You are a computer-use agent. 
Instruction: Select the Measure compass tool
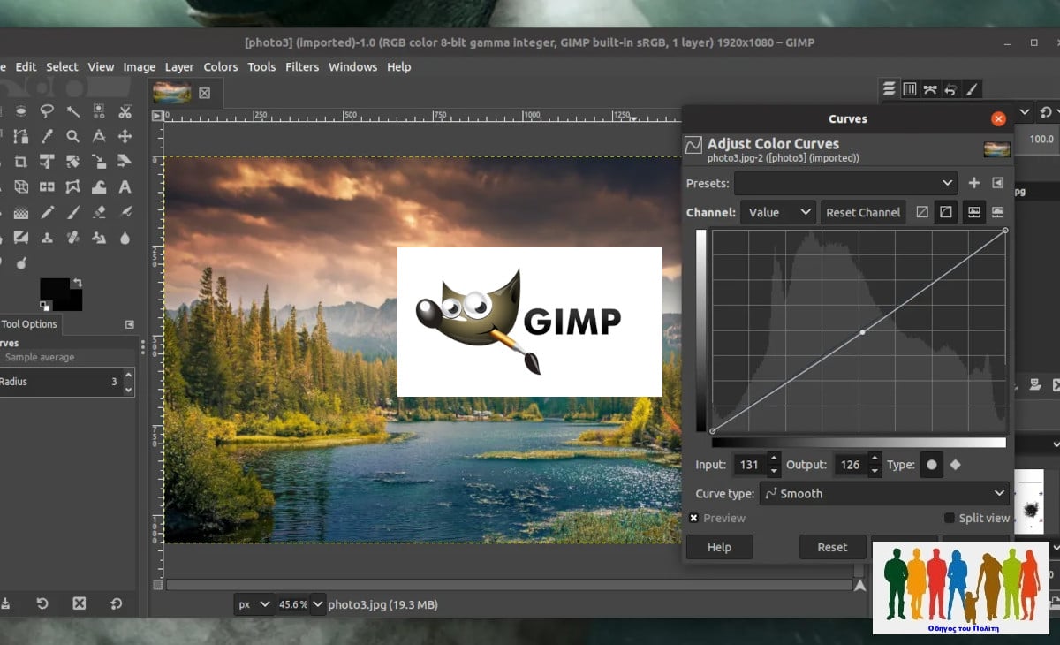click(x=99, y=136)
